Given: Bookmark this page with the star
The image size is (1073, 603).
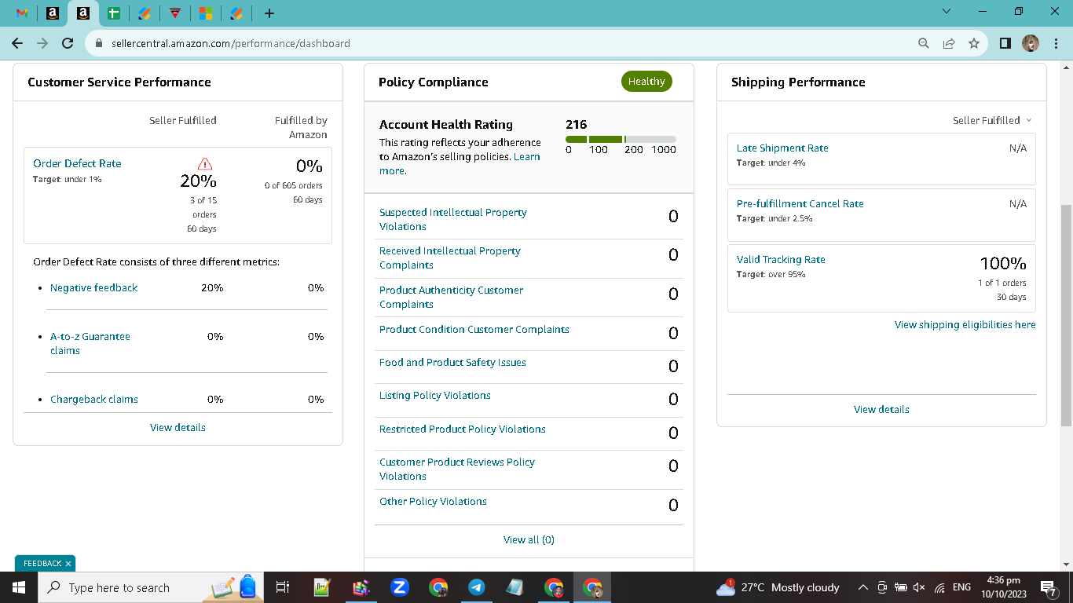Looking at the screenshot, I should (x=974, y=43).
